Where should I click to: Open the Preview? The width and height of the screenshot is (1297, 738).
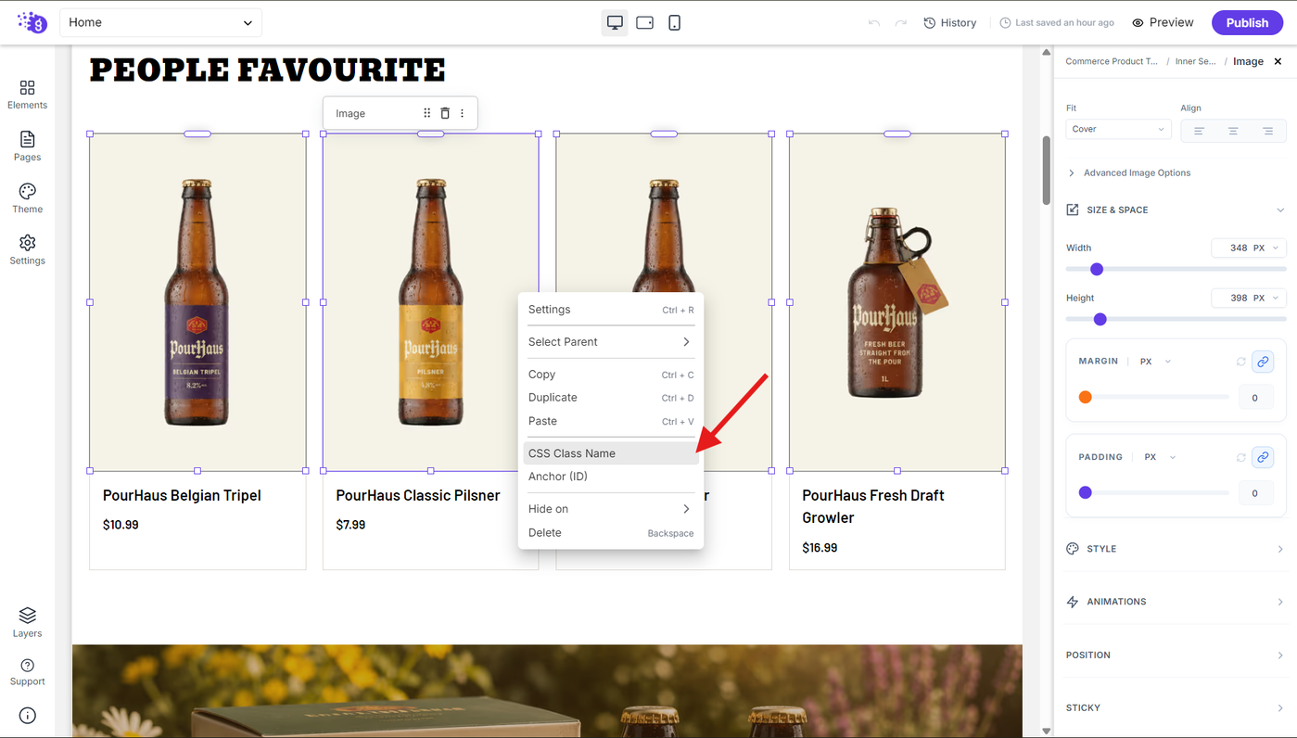(1163, 22)
